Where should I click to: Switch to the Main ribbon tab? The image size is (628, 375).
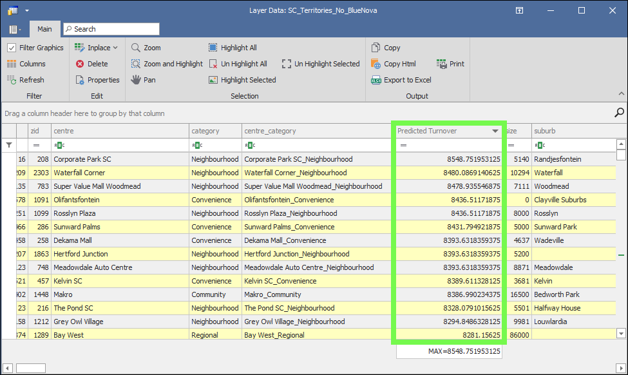(44, 29)
